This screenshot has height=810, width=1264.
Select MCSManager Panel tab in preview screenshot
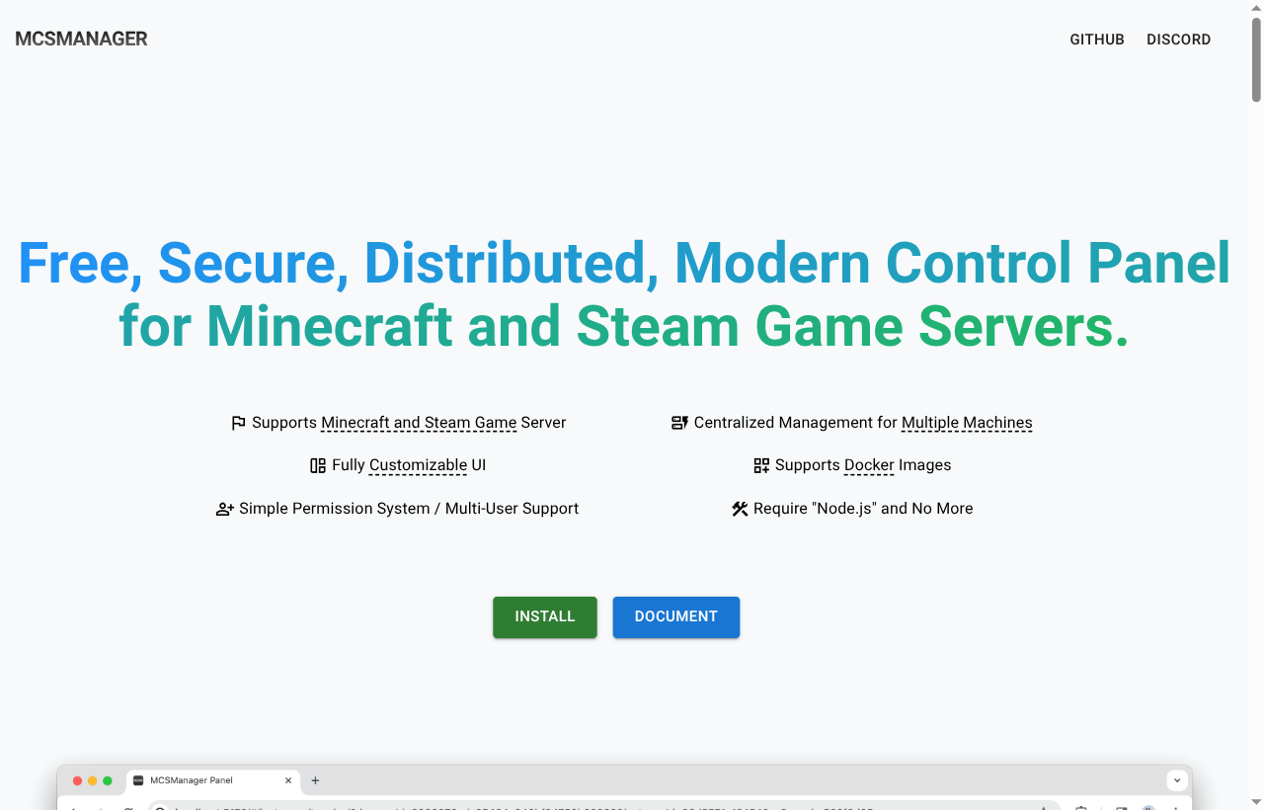tap(213, 780)
